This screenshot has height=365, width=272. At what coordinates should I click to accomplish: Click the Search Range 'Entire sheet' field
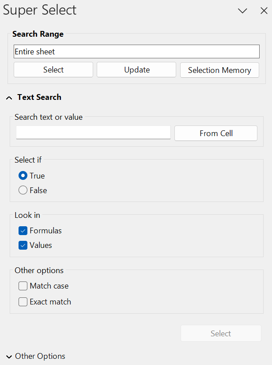tap(136, 52)
